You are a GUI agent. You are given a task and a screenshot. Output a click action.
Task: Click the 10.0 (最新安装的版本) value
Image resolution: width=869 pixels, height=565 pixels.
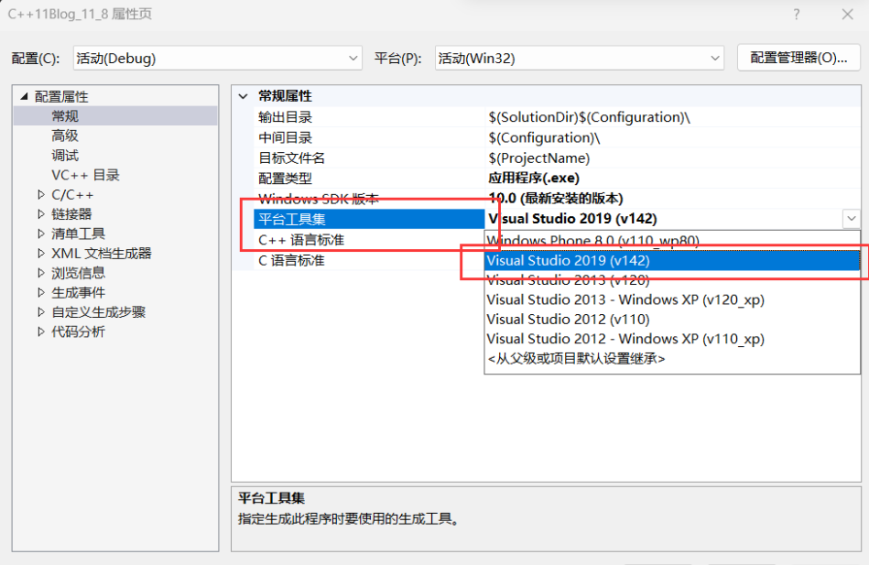point(555,199)
